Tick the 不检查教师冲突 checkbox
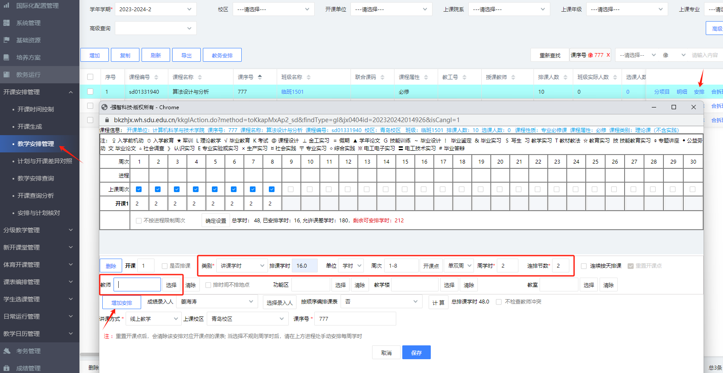Image resolution: width=723 pixels, height=373 pixels. 499,302
